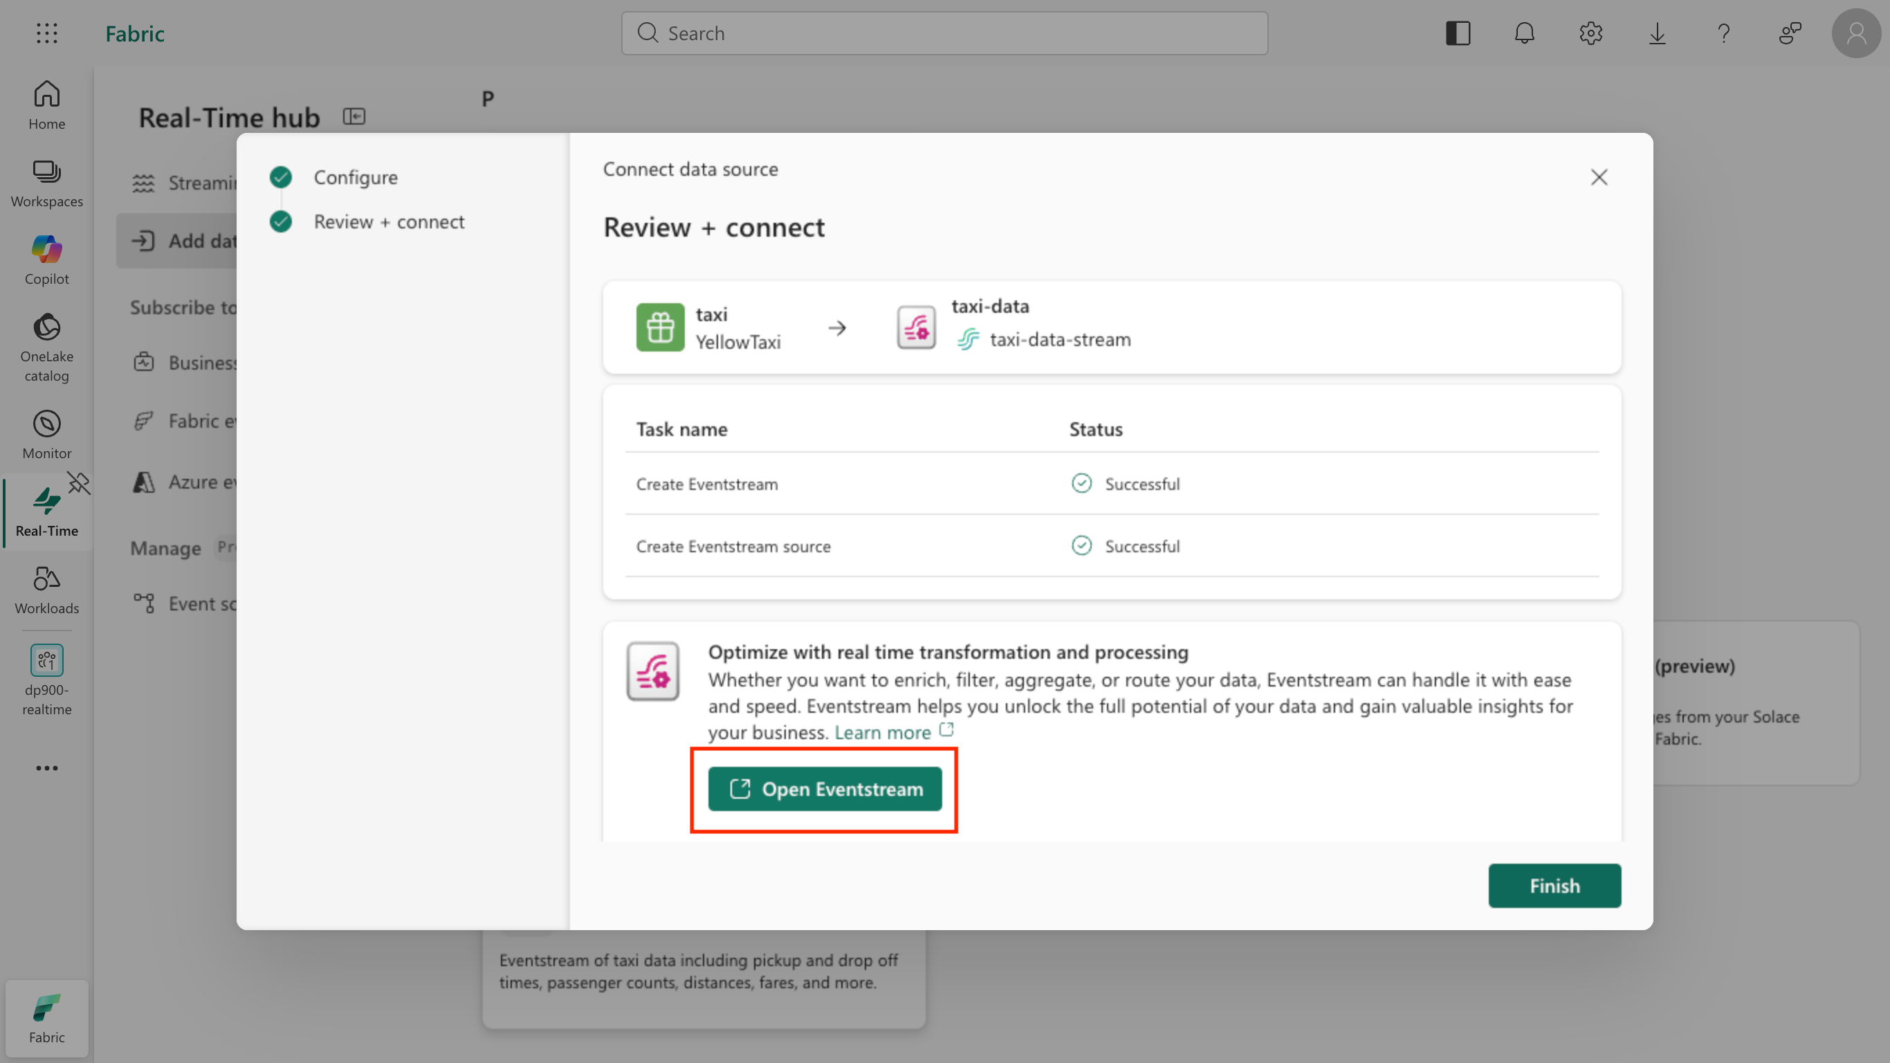Image resolution: width=1890 pixels, height=1063 pixels.
Task: Click the YellowTaxi text
Action: pos(737,342)
